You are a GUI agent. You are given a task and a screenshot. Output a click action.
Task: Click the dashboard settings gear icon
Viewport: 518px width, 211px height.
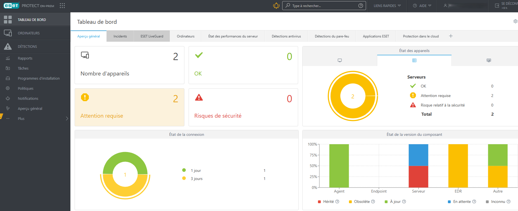(515, 21)
